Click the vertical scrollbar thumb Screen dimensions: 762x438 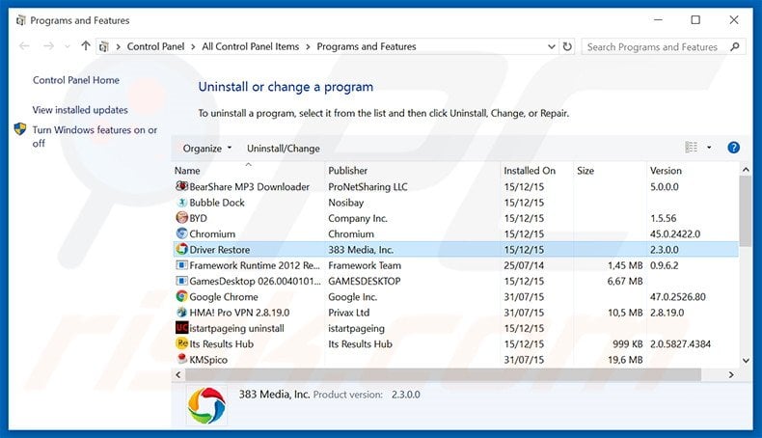746,211
